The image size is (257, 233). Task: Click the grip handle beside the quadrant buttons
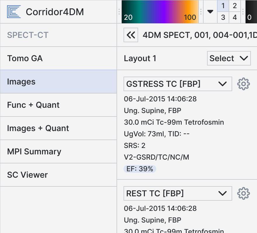(x=243, y=12)
